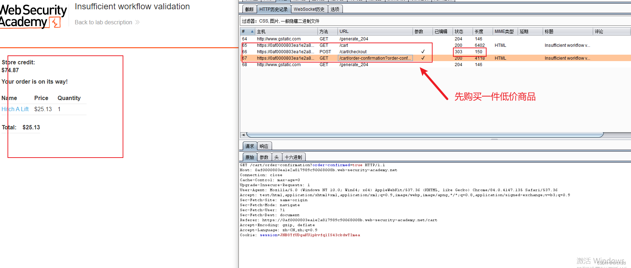Click the GET order-confirmation request line
This screenshot has height=268, width=631.
pos(312,165)
